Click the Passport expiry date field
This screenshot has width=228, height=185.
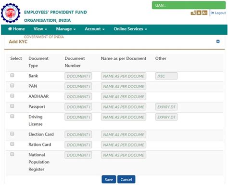(166, 107)
